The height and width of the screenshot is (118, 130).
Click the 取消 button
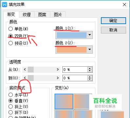[x=113, y=30]
